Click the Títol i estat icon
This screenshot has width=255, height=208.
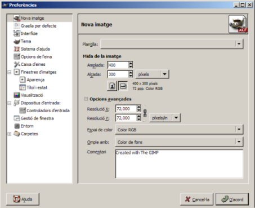coord(23,87)
